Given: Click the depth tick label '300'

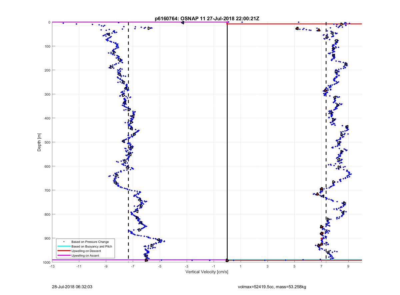Looking at the screenshot, I should [x=47, y=94].
